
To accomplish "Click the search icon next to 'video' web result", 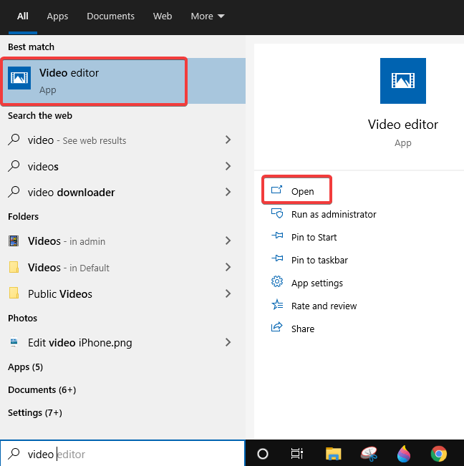I will [14, 140].
